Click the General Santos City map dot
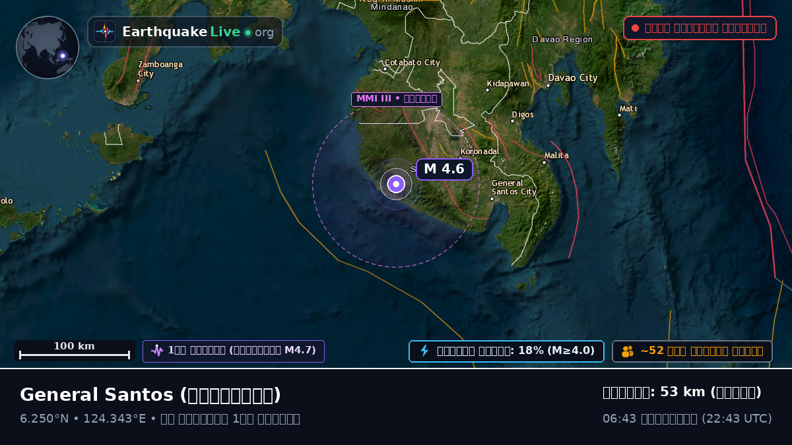 click(x=492, y=198)
